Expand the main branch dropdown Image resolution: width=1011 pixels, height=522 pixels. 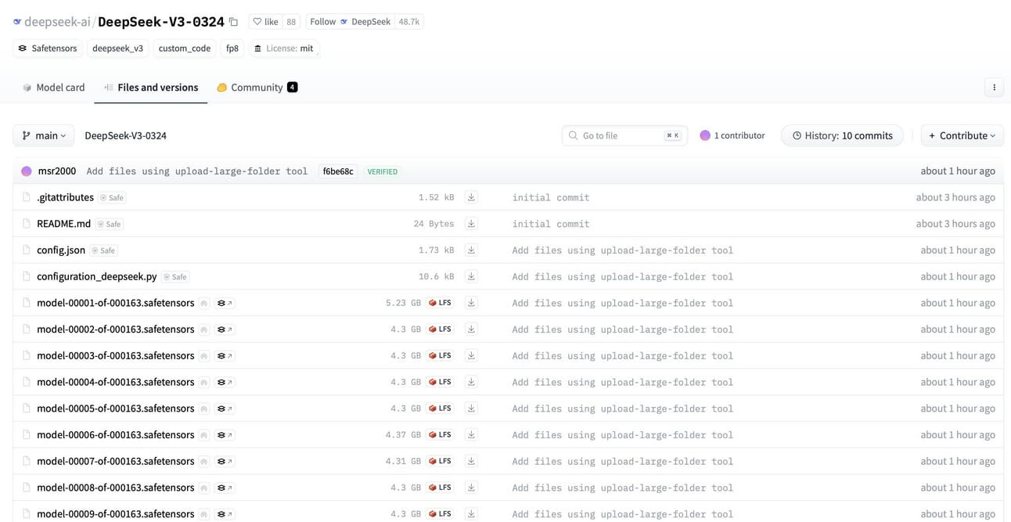[44, 135]
